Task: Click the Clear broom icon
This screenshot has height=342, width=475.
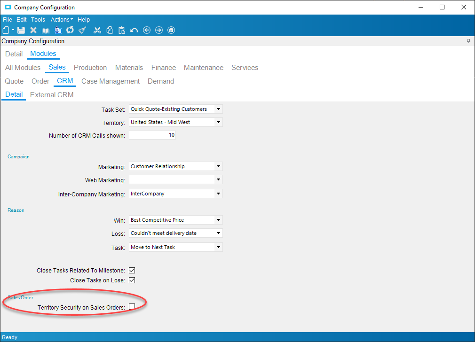Action: pos(82,30)
